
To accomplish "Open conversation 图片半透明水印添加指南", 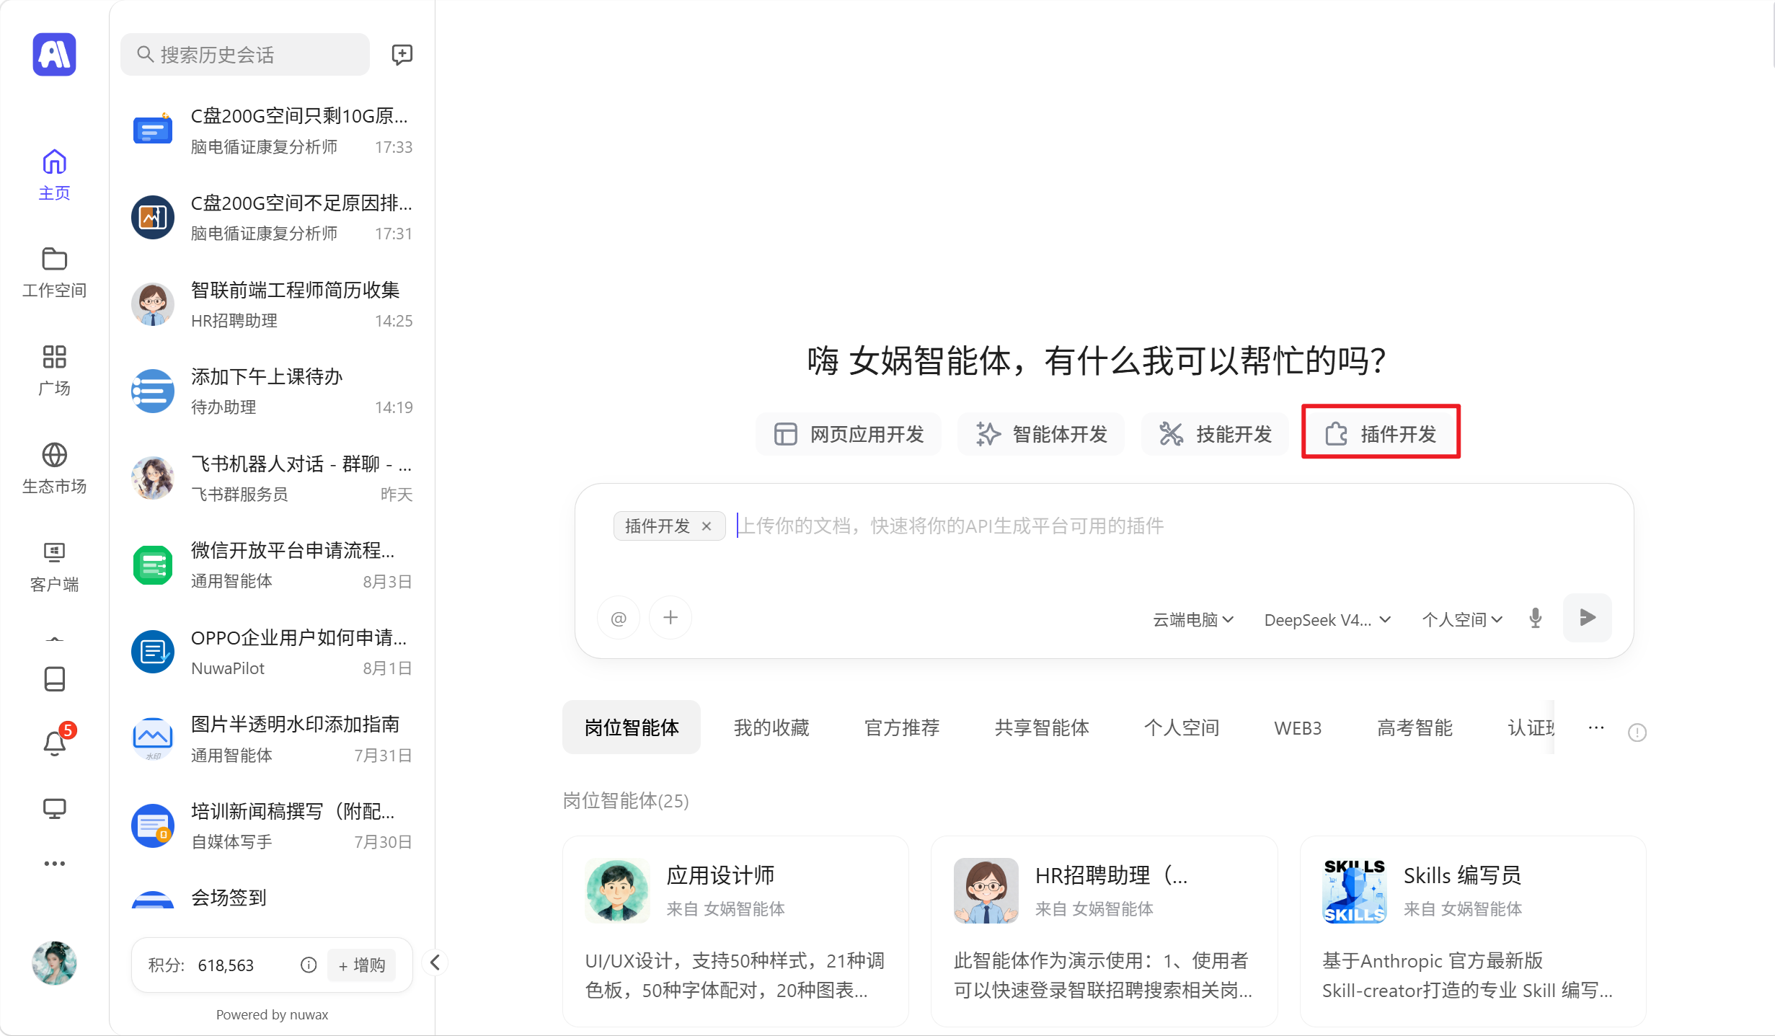I will pyautogui.click(x=272, y=739).
